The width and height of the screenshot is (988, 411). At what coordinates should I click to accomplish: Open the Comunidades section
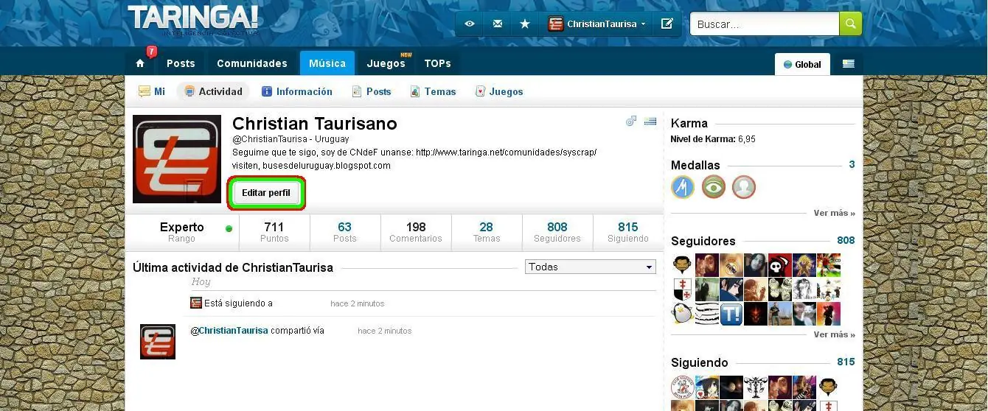point(252,63)
